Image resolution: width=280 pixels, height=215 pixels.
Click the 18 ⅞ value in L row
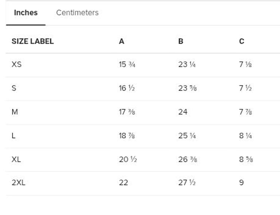[x=127, y=136]
